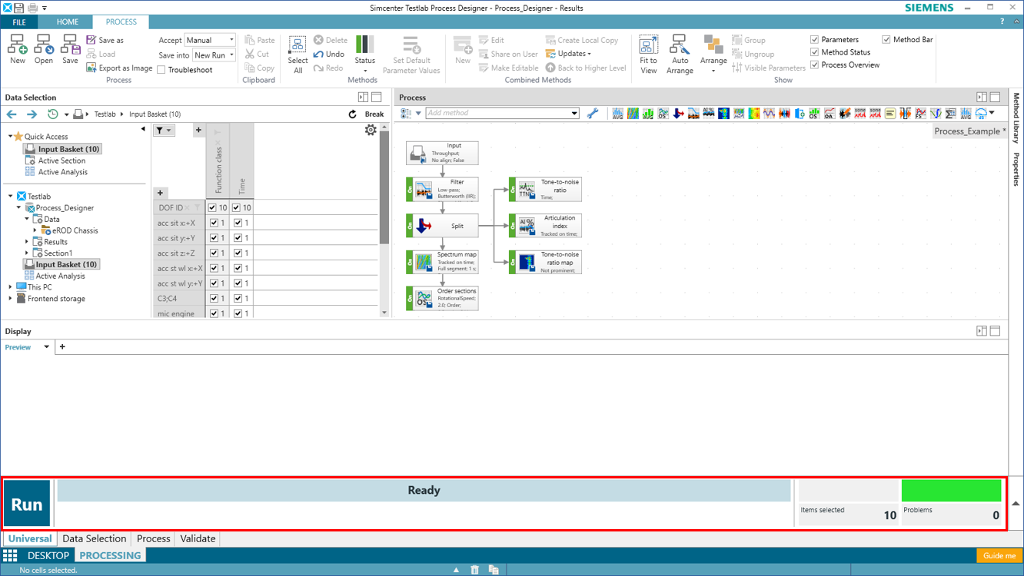Image resolution: width=1024 pixels, height=576 pixels.
Task: Click the Data Selection settings gear
Action: tap(371, 130)
